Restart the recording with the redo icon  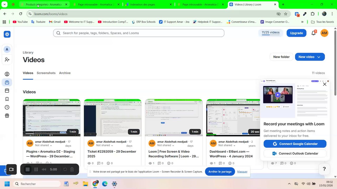point(65,170)
